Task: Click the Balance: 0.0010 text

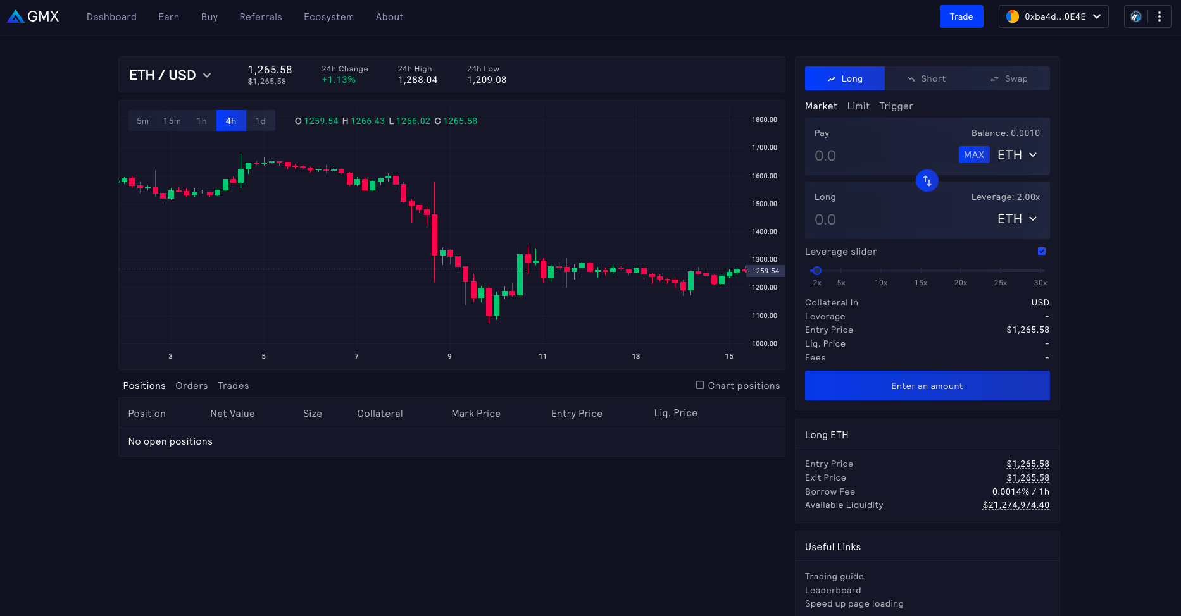Action: [1006, 133]
